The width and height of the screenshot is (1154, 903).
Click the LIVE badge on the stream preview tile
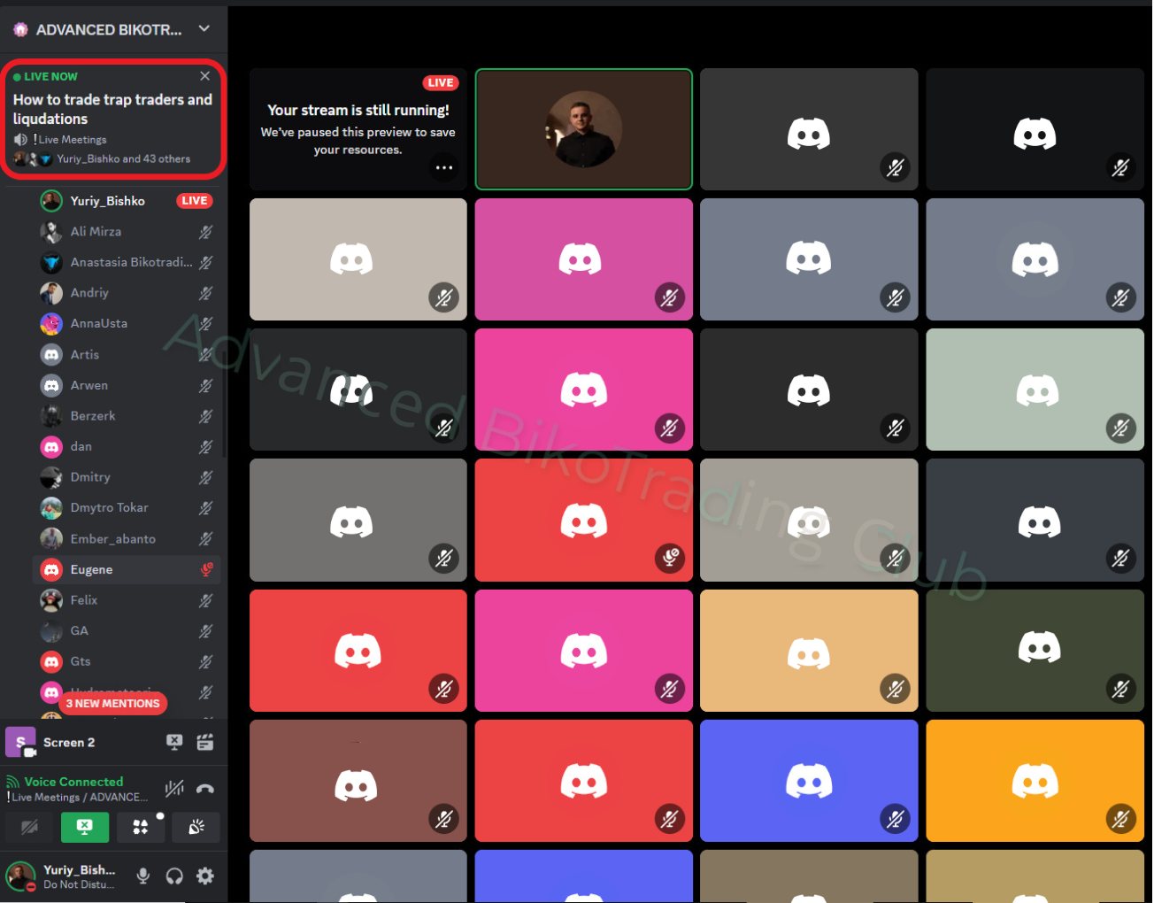point(441,82)
